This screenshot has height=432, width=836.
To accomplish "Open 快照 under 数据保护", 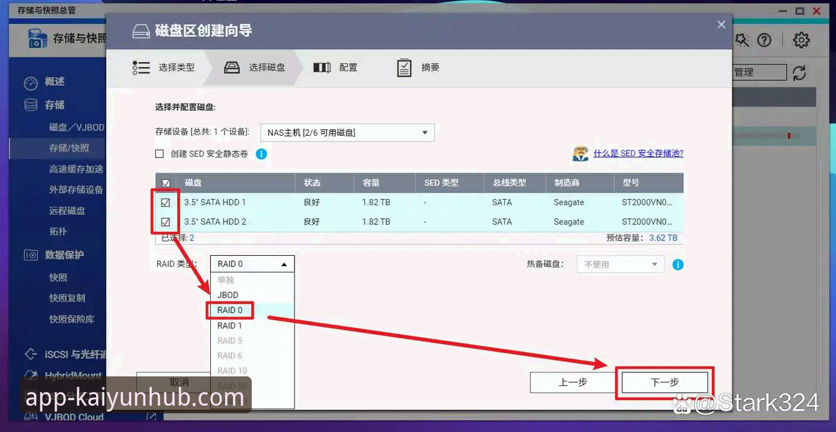I will pyautogui.click(x=59, y=277).
